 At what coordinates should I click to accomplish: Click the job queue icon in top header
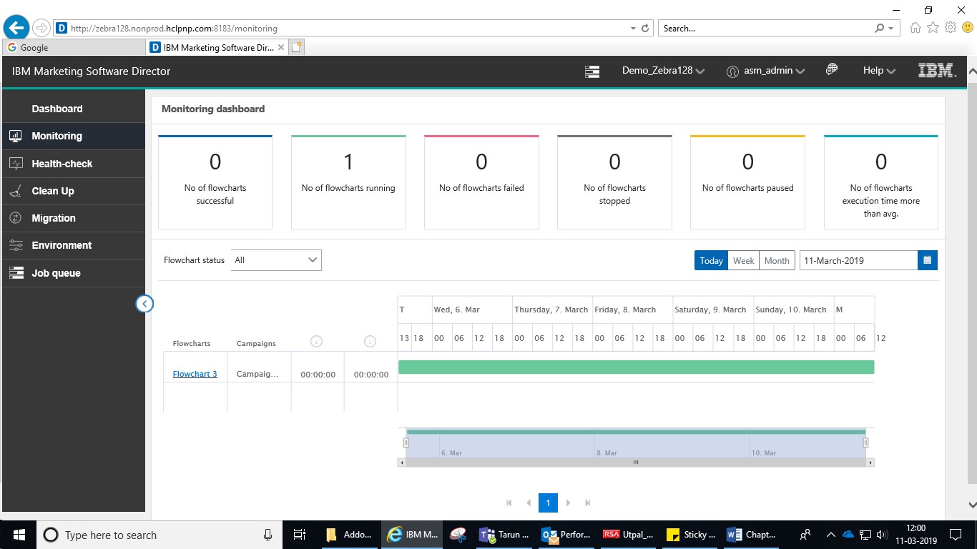coord(591,71)
